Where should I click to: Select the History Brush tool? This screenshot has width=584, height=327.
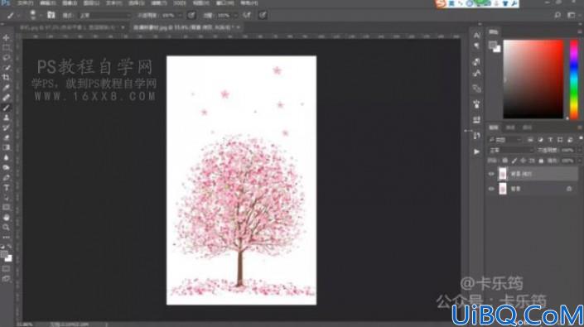click(x=7, y=128)
